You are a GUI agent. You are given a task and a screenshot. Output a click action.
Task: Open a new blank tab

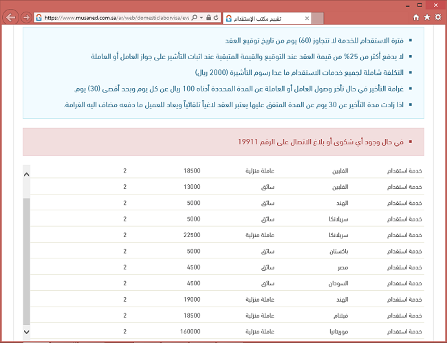point(318,19)
